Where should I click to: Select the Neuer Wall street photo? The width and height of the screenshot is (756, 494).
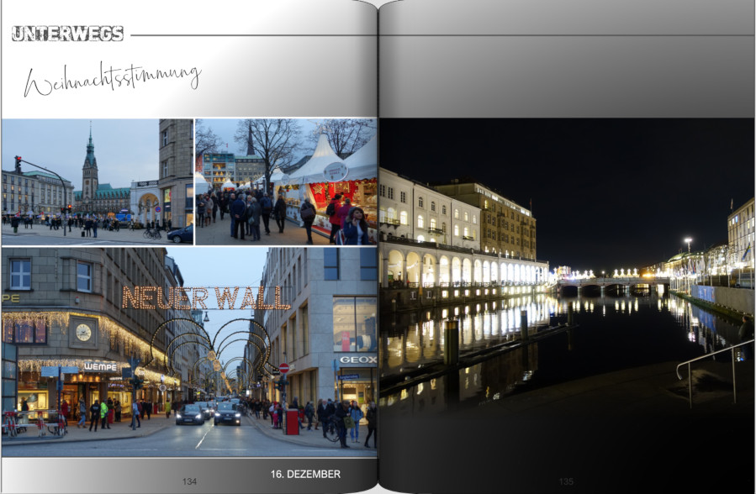coord(189,352)
